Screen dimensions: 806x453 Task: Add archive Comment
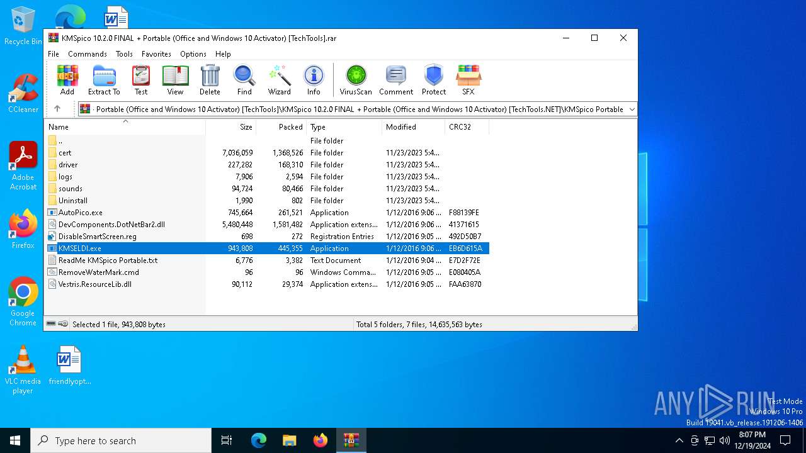pyautogui.click(x=396, y=80)
